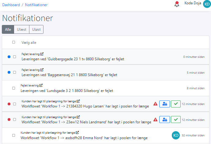Open the notification bell icon
Viewport: 211px width, 144px height.
pos(177,4)
